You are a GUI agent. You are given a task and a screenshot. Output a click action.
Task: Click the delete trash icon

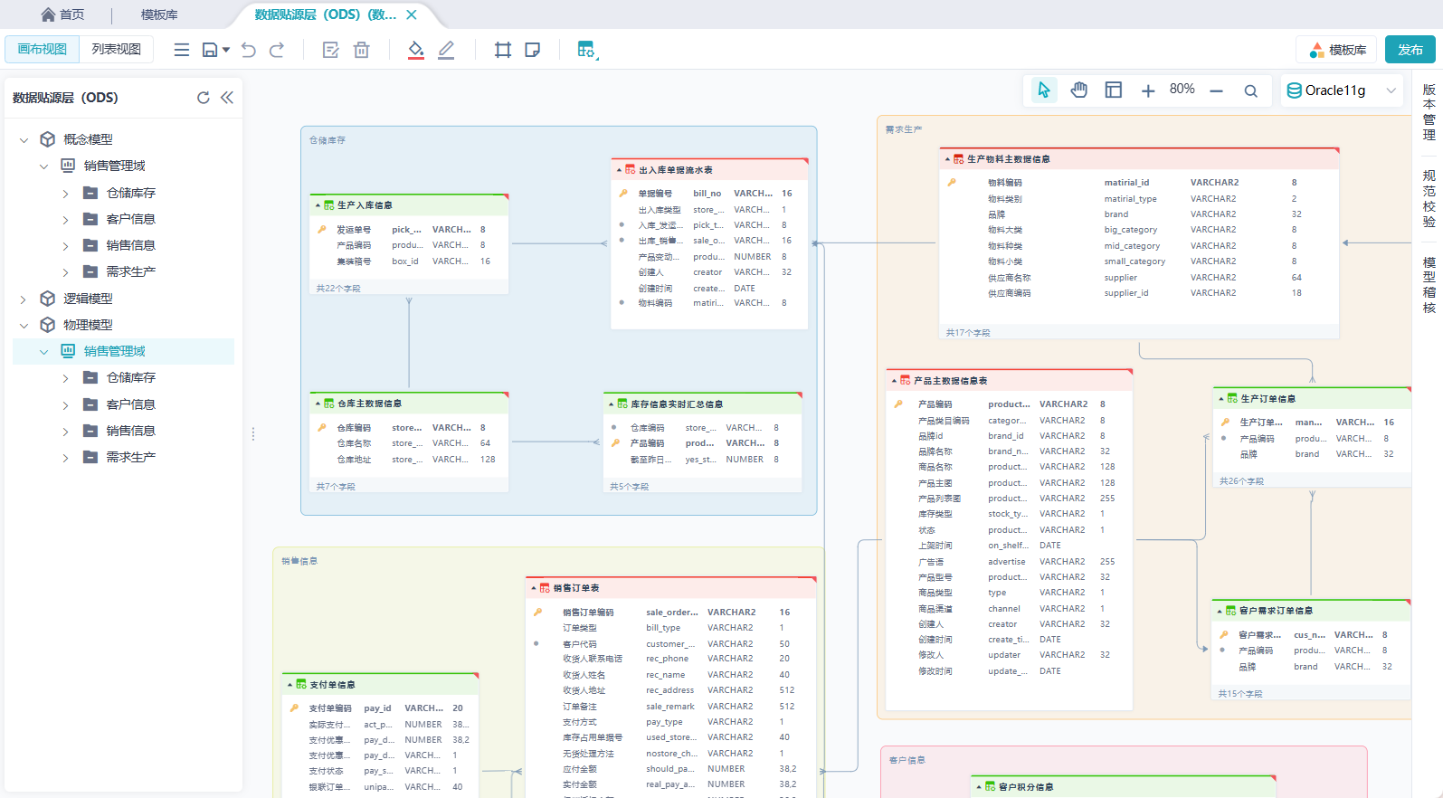[x=361, y=50]
